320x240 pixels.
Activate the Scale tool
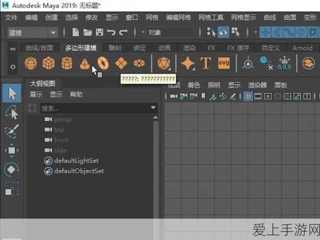pyautogui.click(x=12, y=188)
